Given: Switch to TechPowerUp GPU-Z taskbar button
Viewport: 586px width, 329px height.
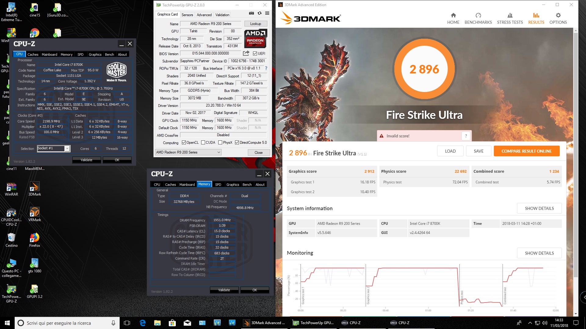Looking at the screenshot, I should coord(313,323).
